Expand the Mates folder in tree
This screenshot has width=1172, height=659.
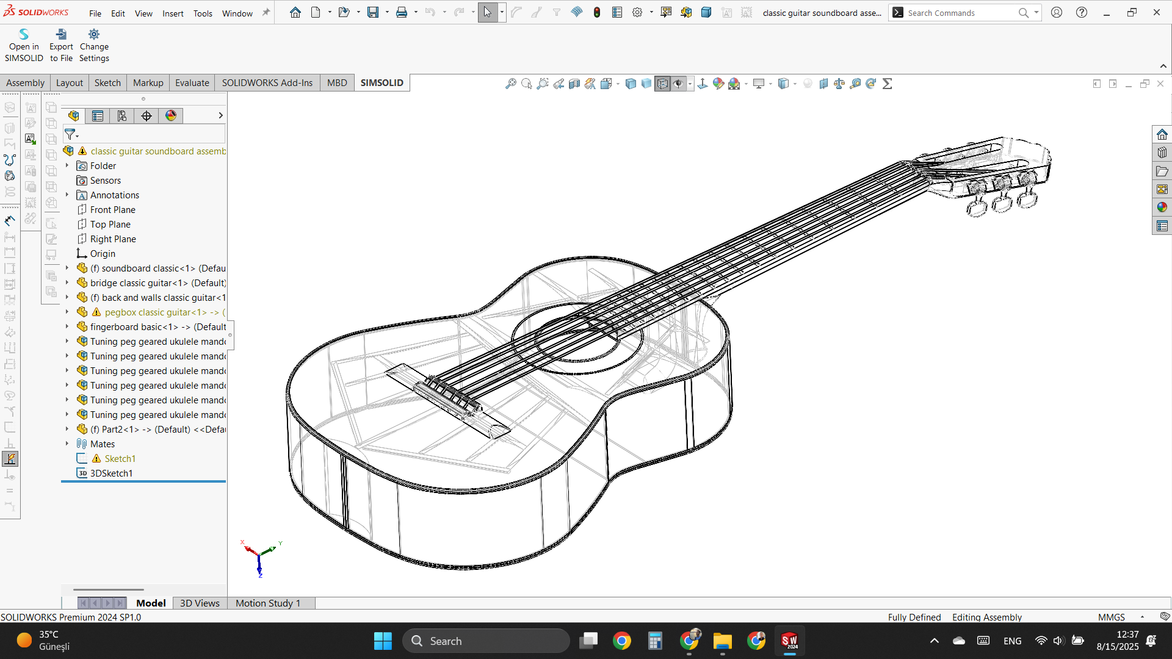click(67, 444)
